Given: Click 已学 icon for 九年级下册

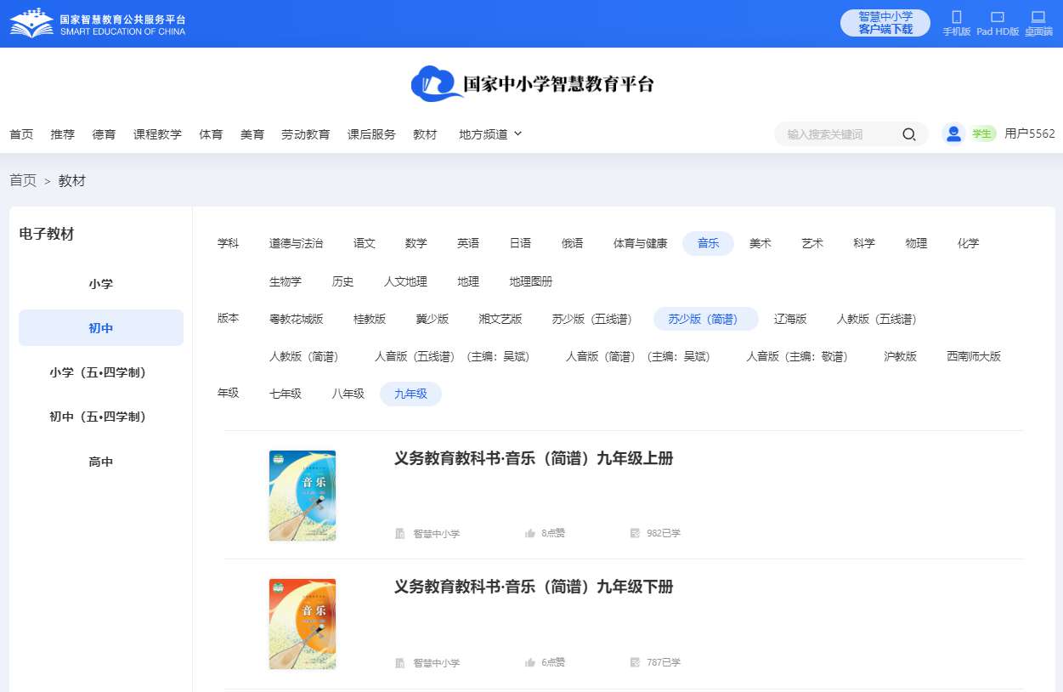Looking at the screenshot, I should click(x=635, y=663).
